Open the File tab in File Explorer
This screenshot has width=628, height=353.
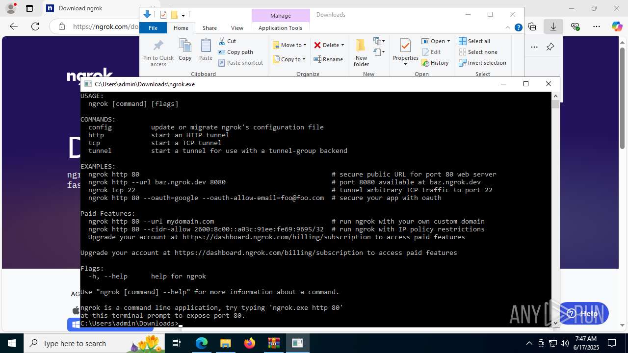tap(153, 28)
